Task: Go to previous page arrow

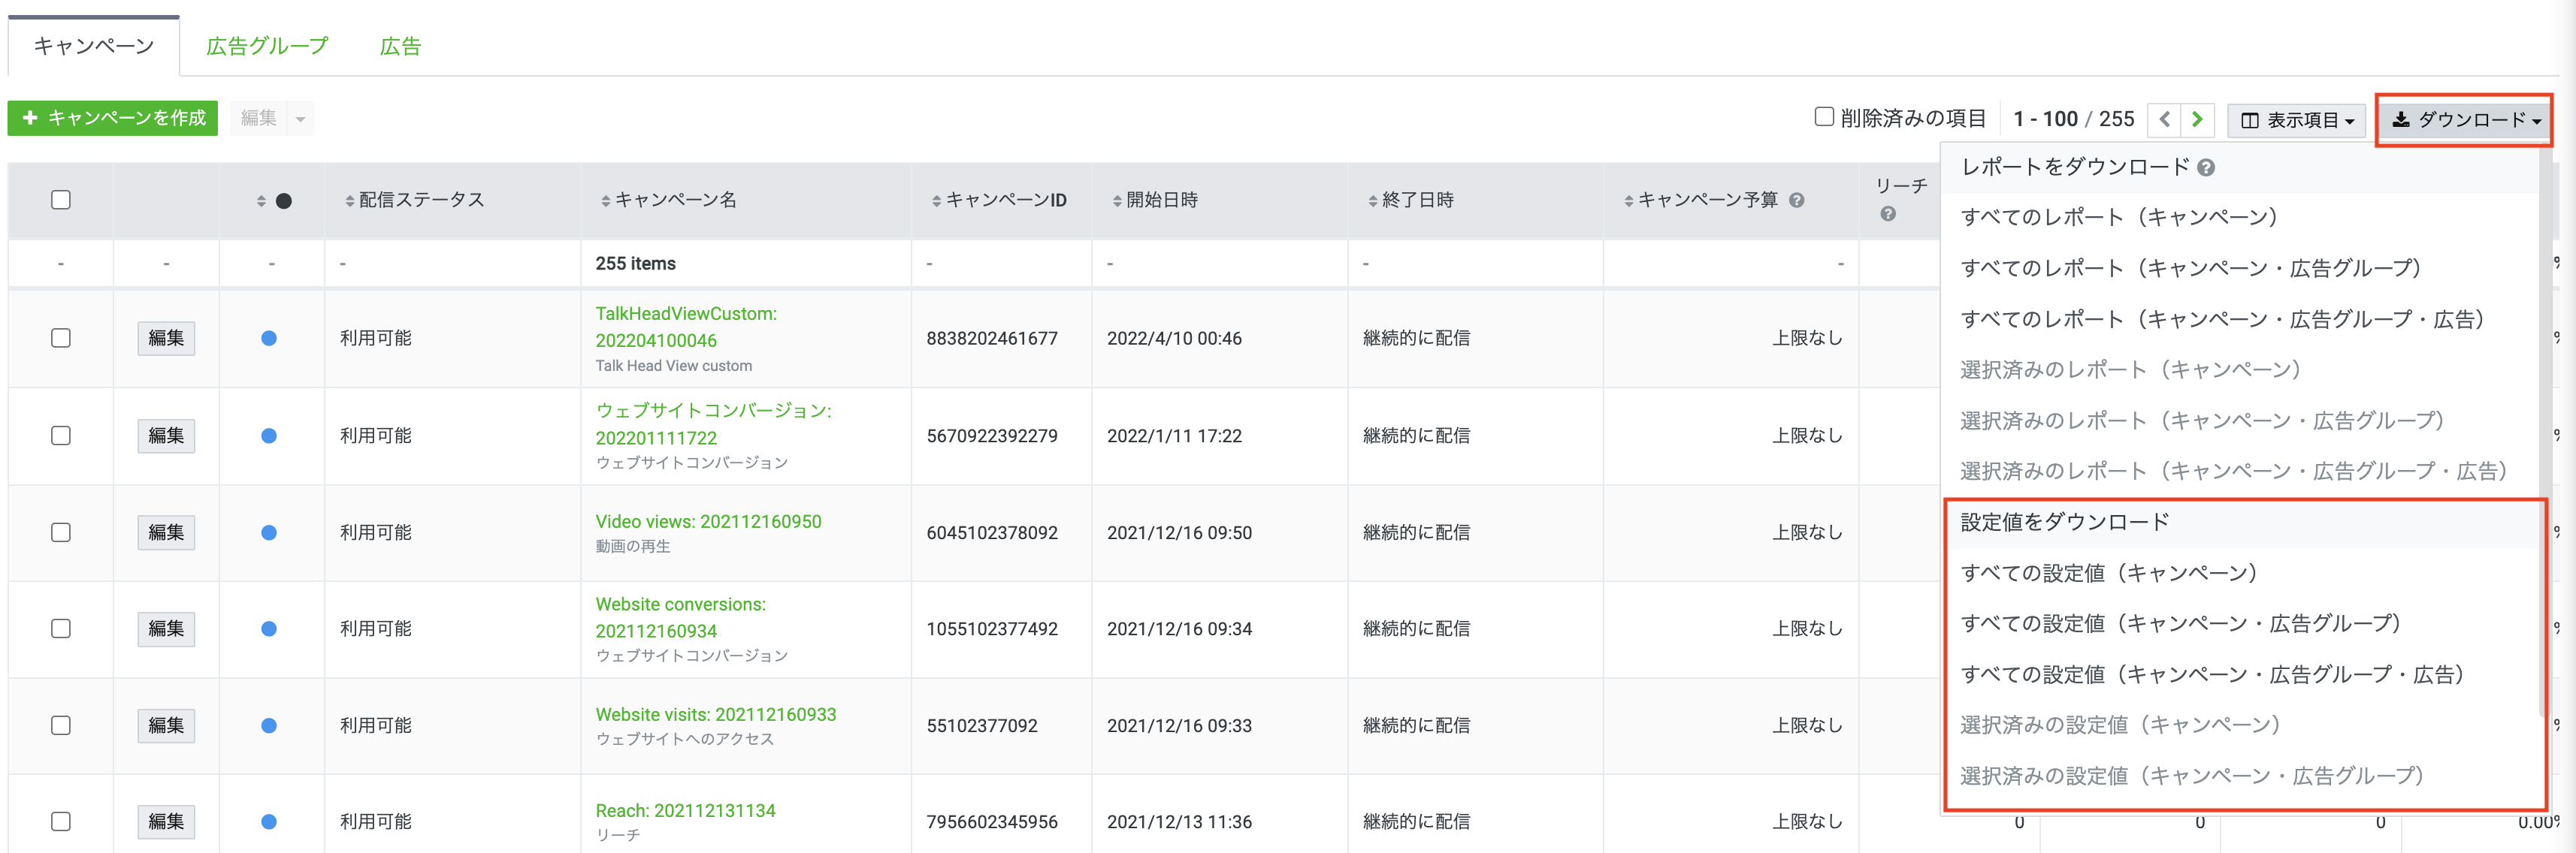Action: (2165, 120)
